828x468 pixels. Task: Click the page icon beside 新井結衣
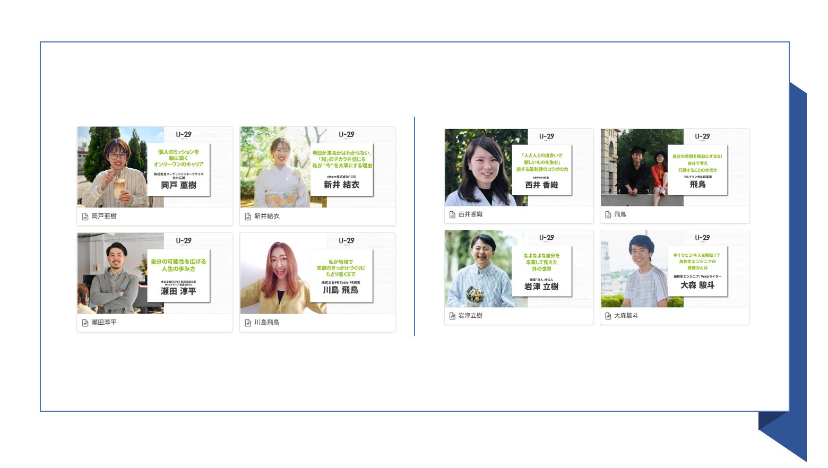(x=248, y=216)
